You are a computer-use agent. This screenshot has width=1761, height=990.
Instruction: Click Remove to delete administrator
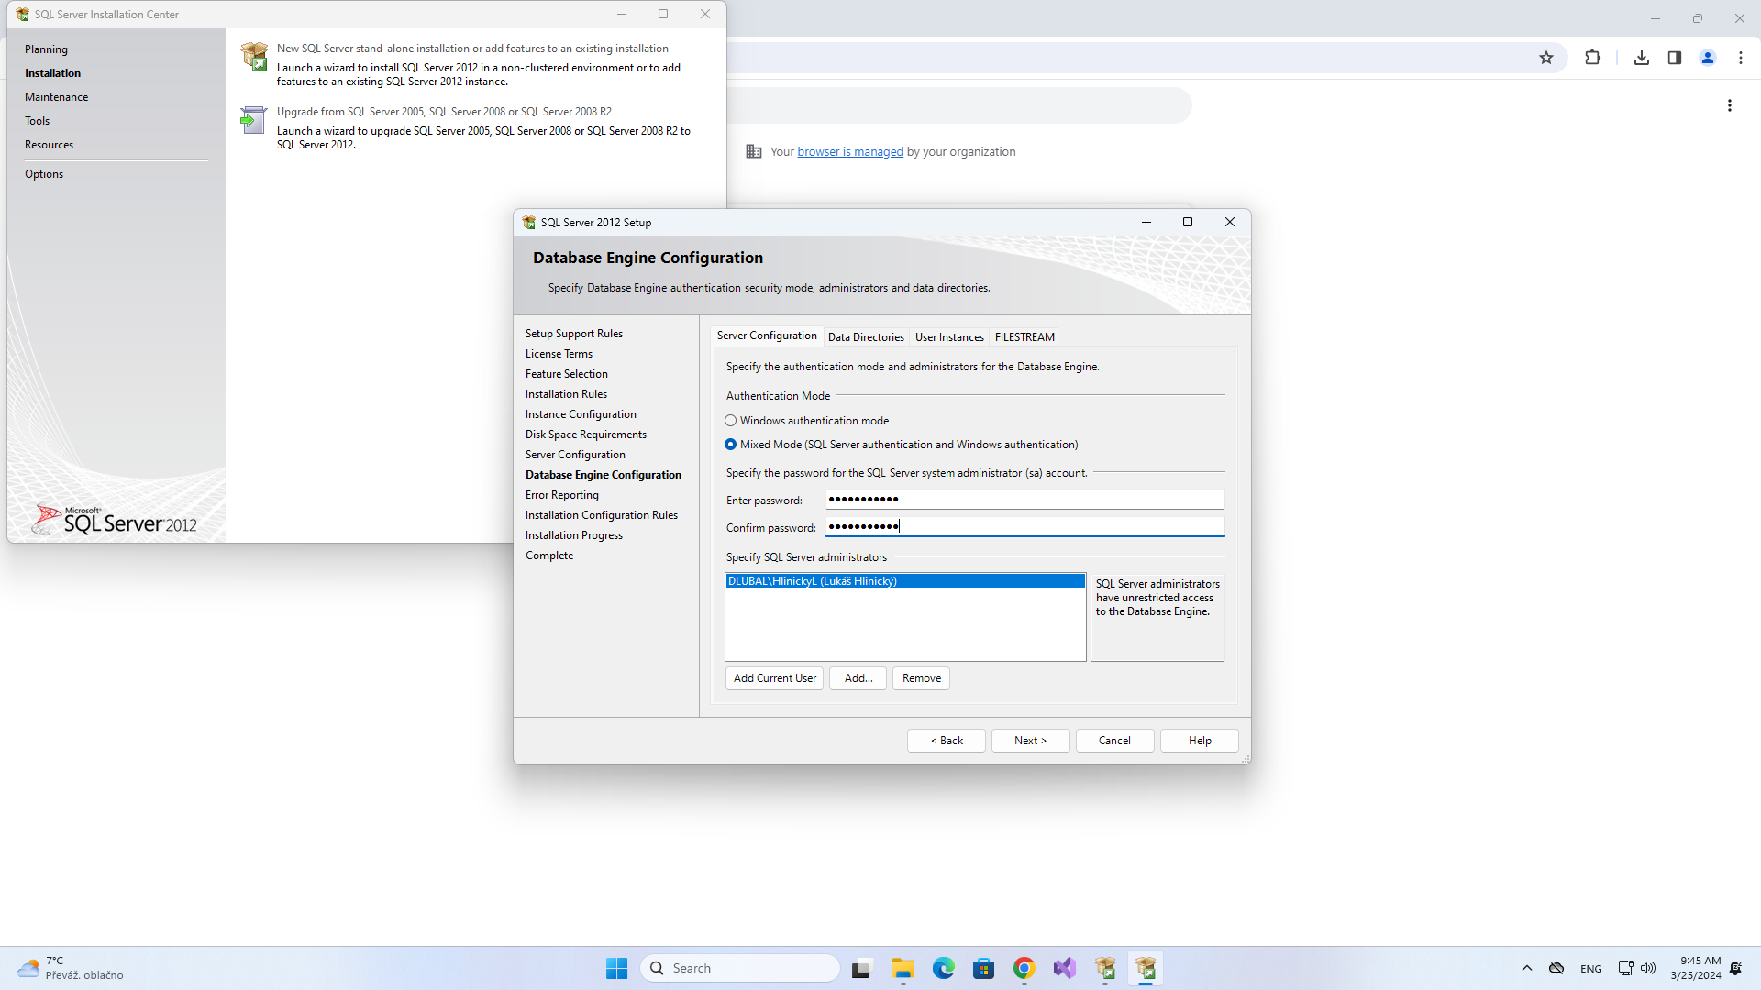tap(922, 676)
